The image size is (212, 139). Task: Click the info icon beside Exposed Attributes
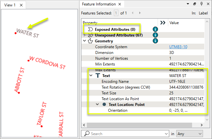click(155, 29)
